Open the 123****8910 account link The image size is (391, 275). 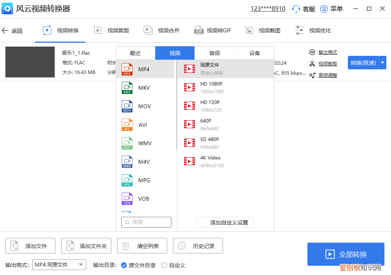[x=267, y=8]
